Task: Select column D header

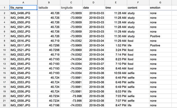Action: pos(94,3)
